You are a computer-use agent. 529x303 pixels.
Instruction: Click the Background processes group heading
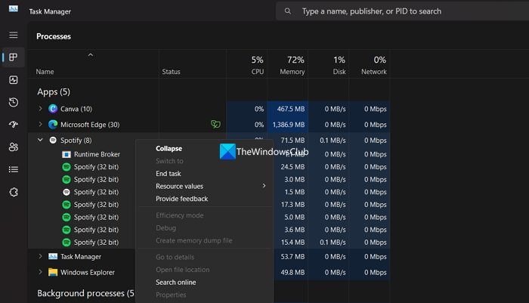point(85,293)
